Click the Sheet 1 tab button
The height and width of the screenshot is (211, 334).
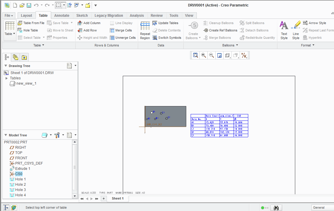(x=117, y=198)
